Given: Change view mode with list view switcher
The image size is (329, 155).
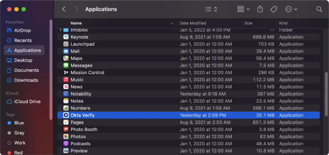Looking at the screenshot, I should (211, 9).
